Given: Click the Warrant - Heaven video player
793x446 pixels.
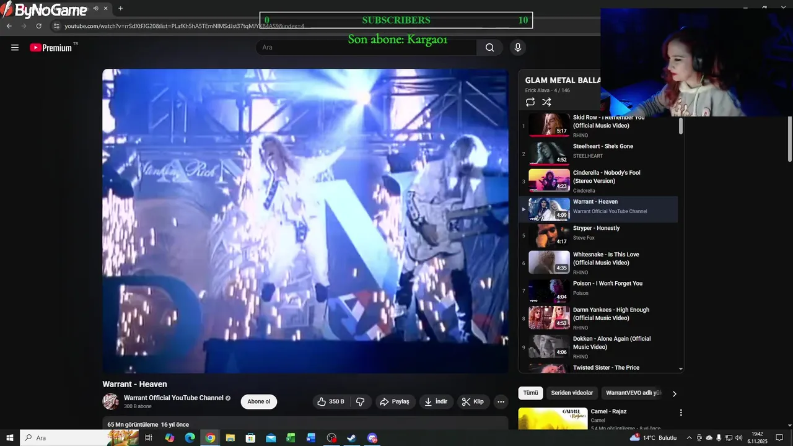Looking at the screenshot, I should pyautogui.click(x=305, y=221).
